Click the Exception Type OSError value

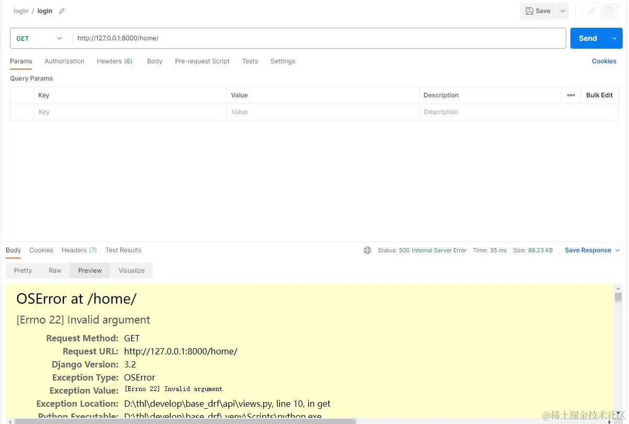(140, 377)
